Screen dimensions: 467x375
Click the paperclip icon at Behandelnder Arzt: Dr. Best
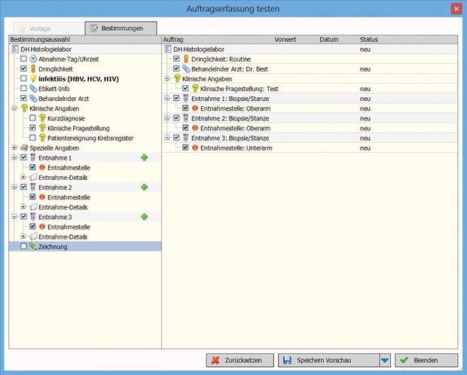(x=186, y=69)
